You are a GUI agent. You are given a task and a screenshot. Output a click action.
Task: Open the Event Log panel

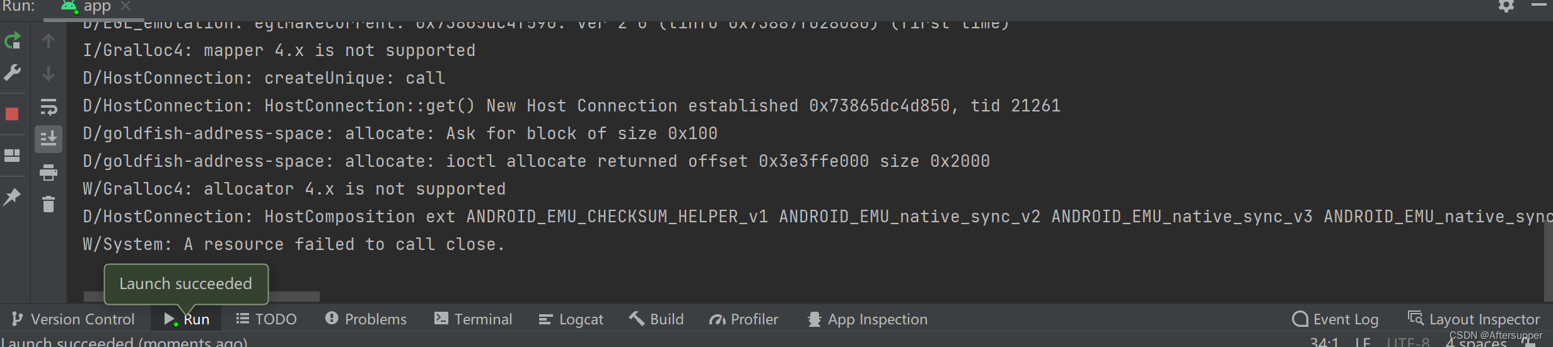1335,319
